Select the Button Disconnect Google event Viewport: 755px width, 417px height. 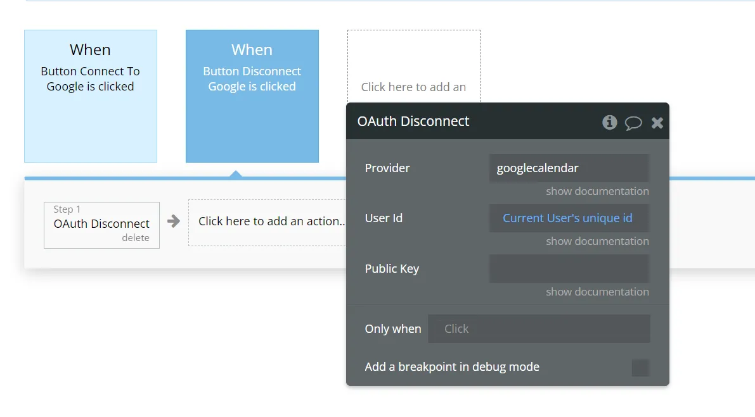(252, 96)
